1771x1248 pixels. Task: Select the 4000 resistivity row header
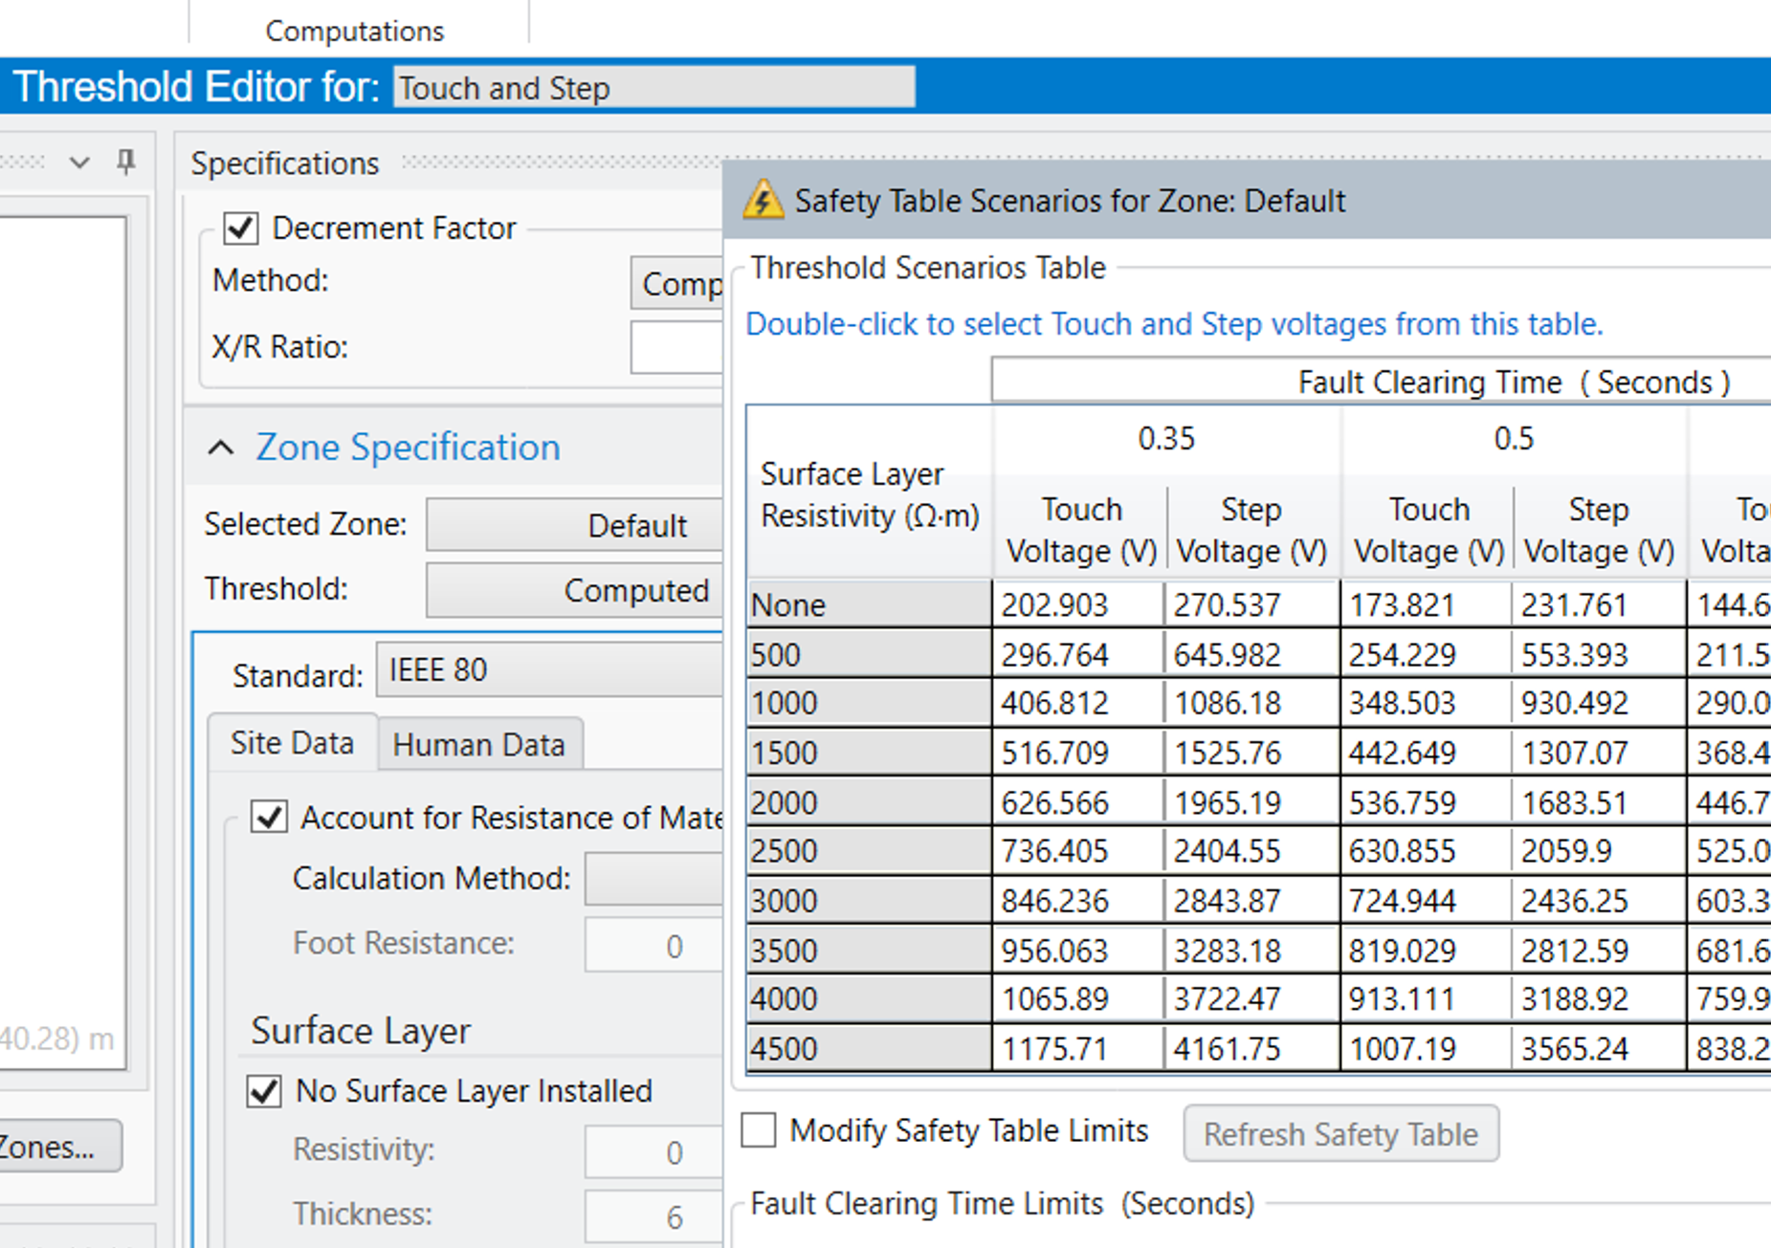[x=870, y=999]
